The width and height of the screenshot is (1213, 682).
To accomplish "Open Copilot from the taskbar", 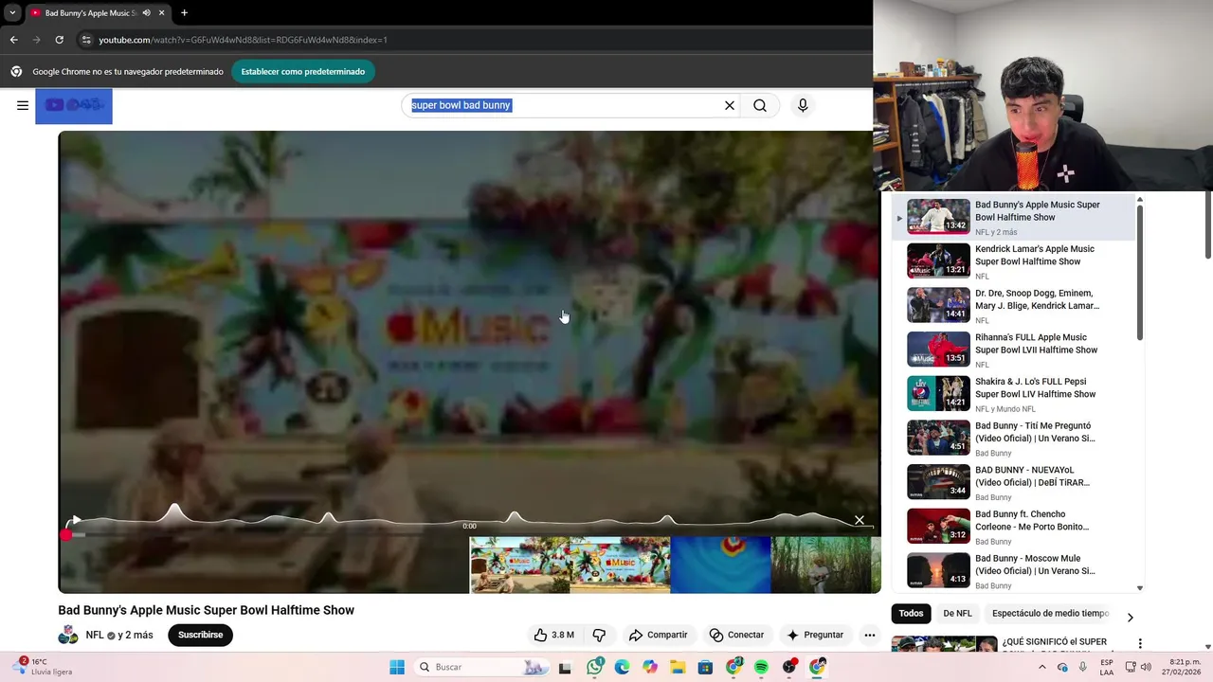I will point(650,667).
